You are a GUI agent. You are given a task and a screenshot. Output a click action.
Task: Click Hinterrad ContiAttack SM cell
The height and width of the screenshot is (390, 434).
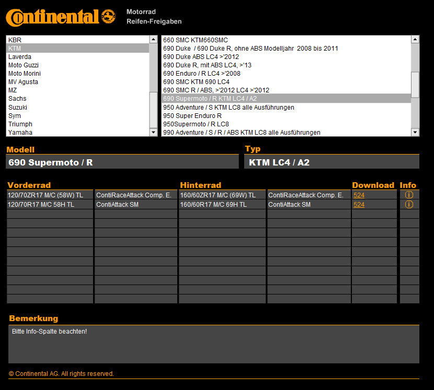tap(309, 205)
